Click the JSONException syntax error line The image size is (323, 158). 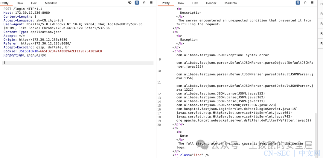tap(223, 55)
